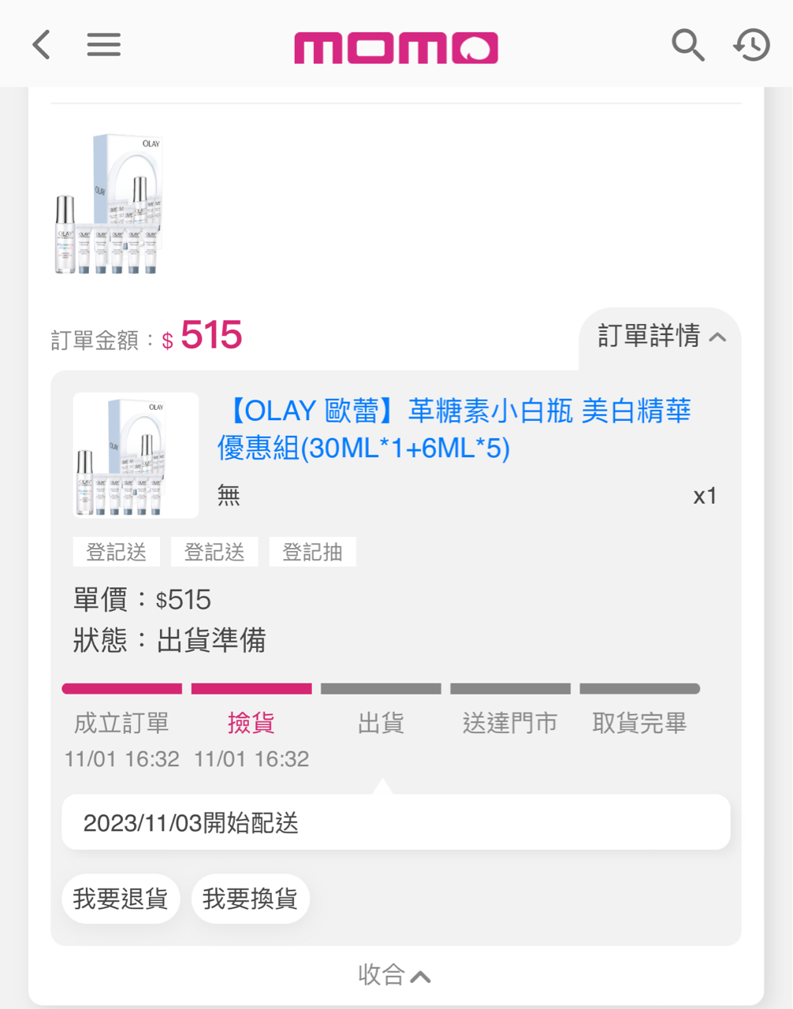Select the second 登記送 tag
This screenshot has width=793, height=1009.
pyautogui.click(x=214, y=552)
